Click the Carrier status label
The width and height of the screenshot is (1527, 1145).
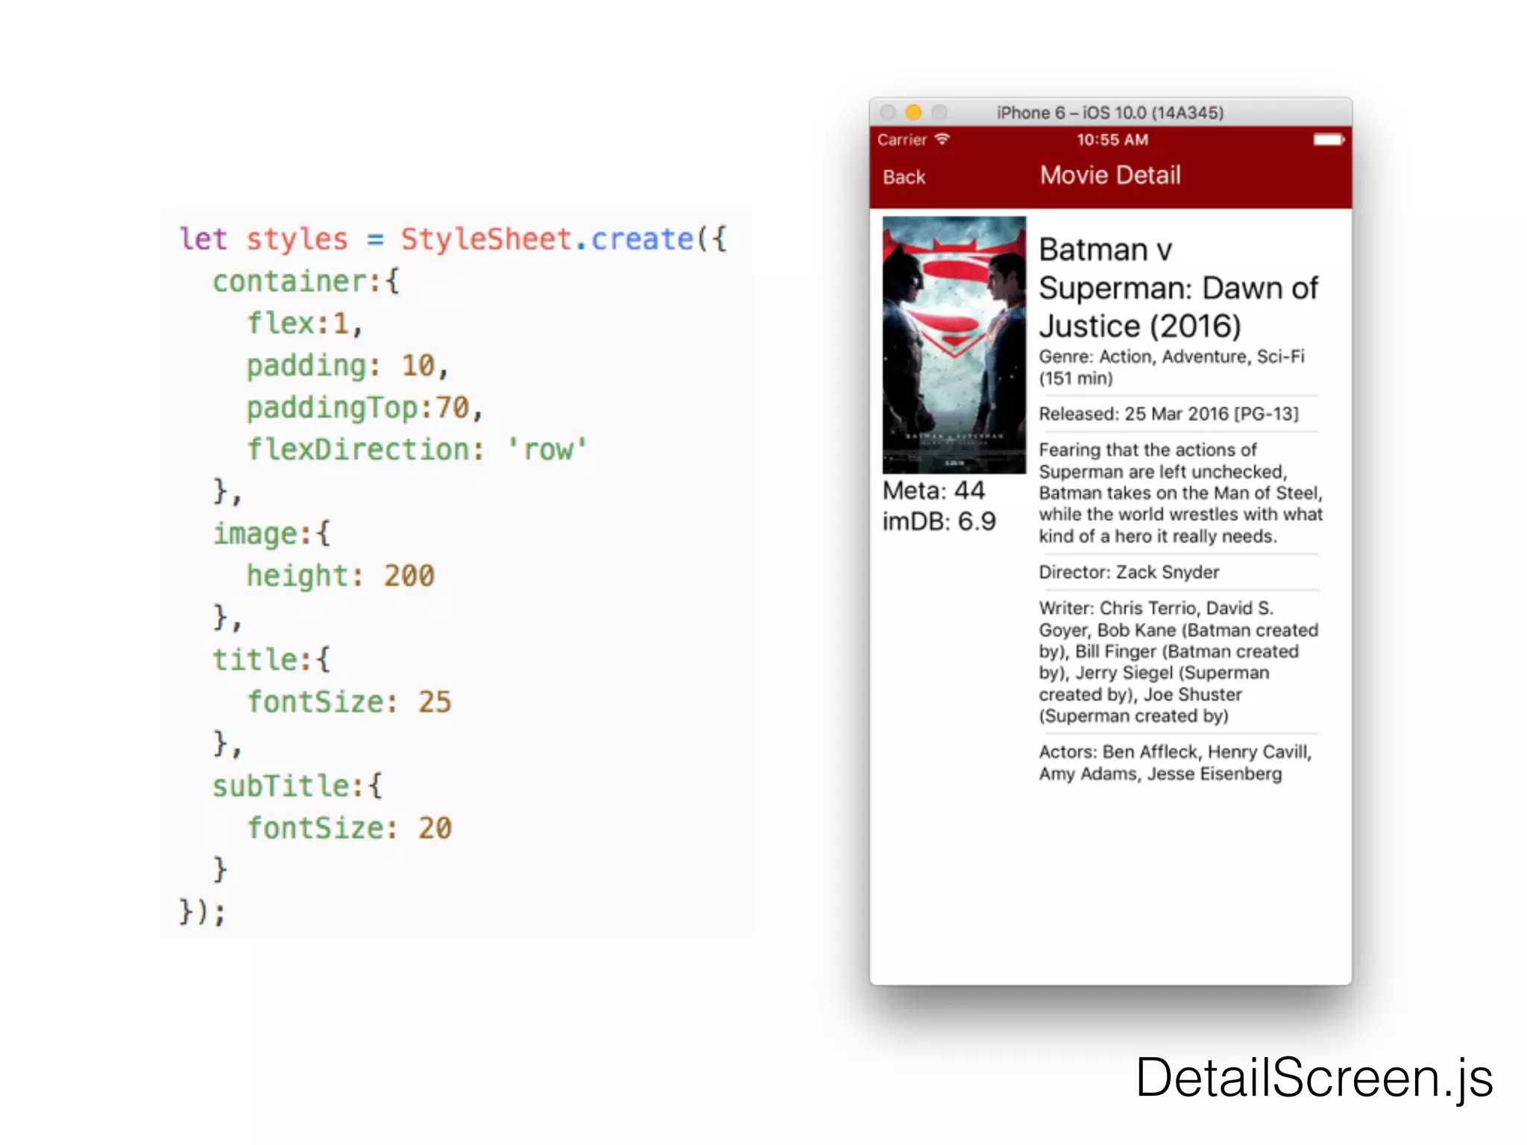[x=901, y=139]
